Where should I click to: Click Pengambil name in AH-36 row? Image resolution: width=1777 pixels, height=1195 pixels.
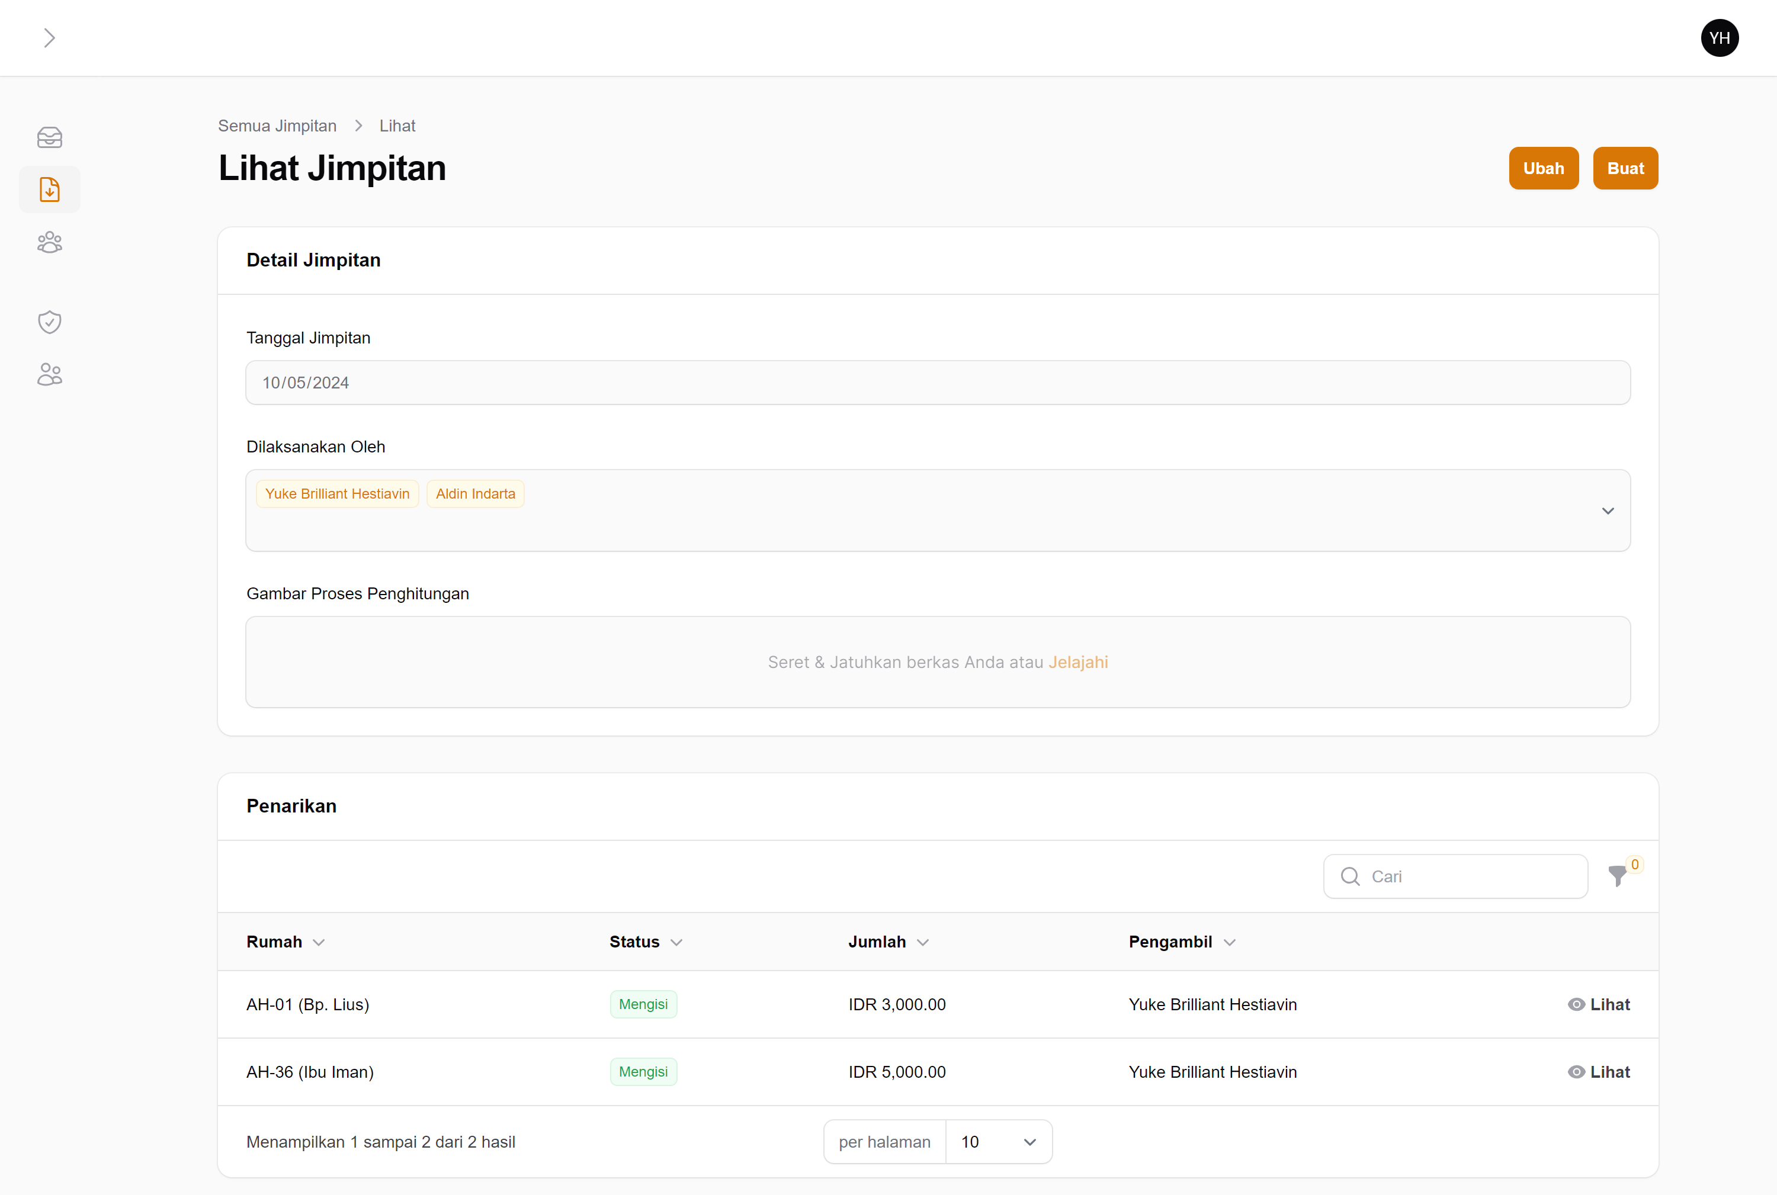[x=1212, y=1072]
